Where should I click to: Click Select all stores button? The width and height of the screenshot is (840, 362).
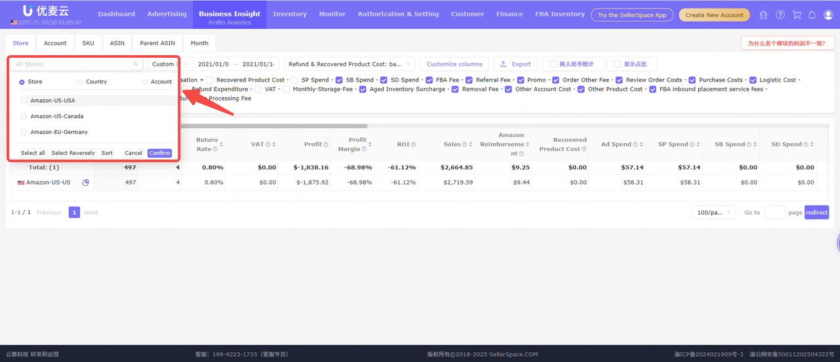33,153
